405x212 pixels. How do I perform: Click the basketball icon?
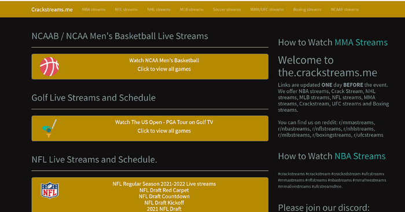[x=49, y=67]
